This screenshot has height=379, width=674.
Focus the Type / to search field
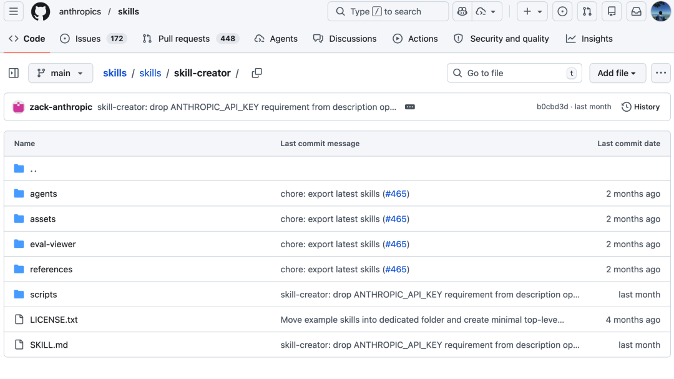click(388, 12)
